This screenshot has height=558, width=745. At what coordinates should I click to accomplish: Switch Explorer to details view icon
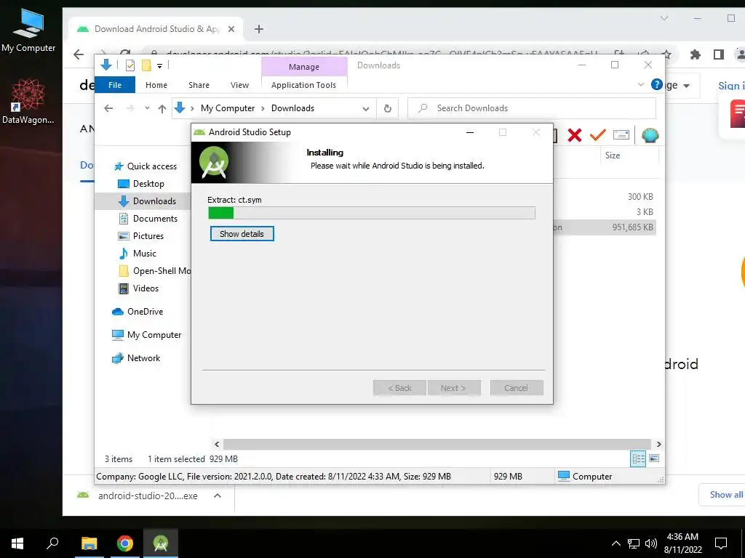[638, 458]
